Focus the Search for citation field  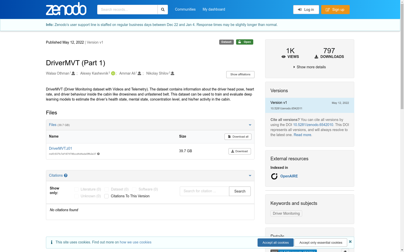[205, 191]
